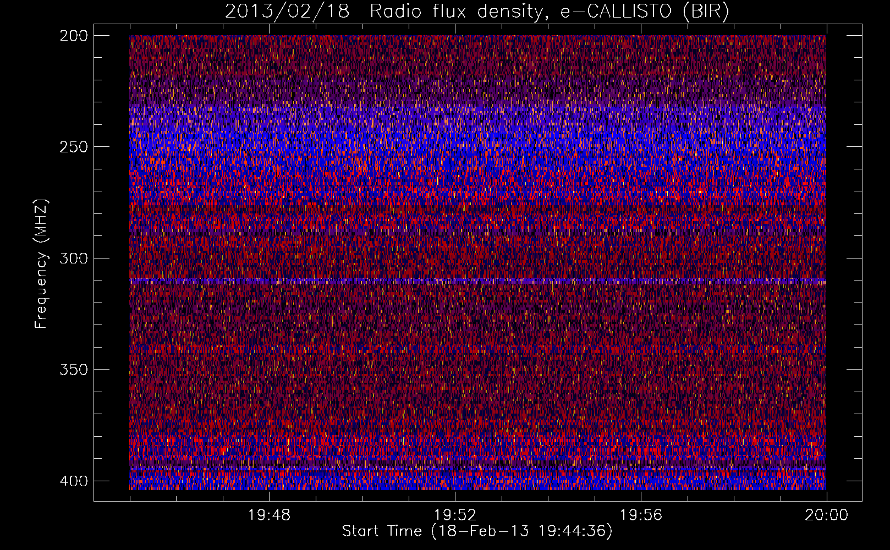Click the 300 frequency tick label

point(73,258)
